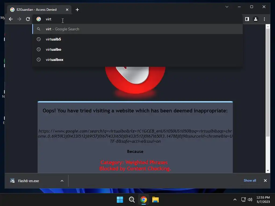The image size is (275, 206).
Task: Reload the page with the refresh icon
Action: pos(28,19)
